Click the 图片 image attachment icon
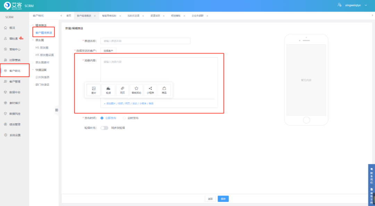375x206 pixels. pos(93,90)
